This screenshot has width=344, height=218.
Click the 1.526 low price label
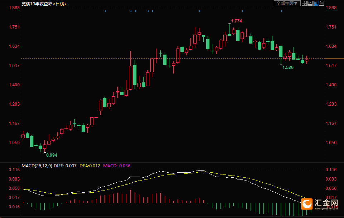tap(288, 67)
